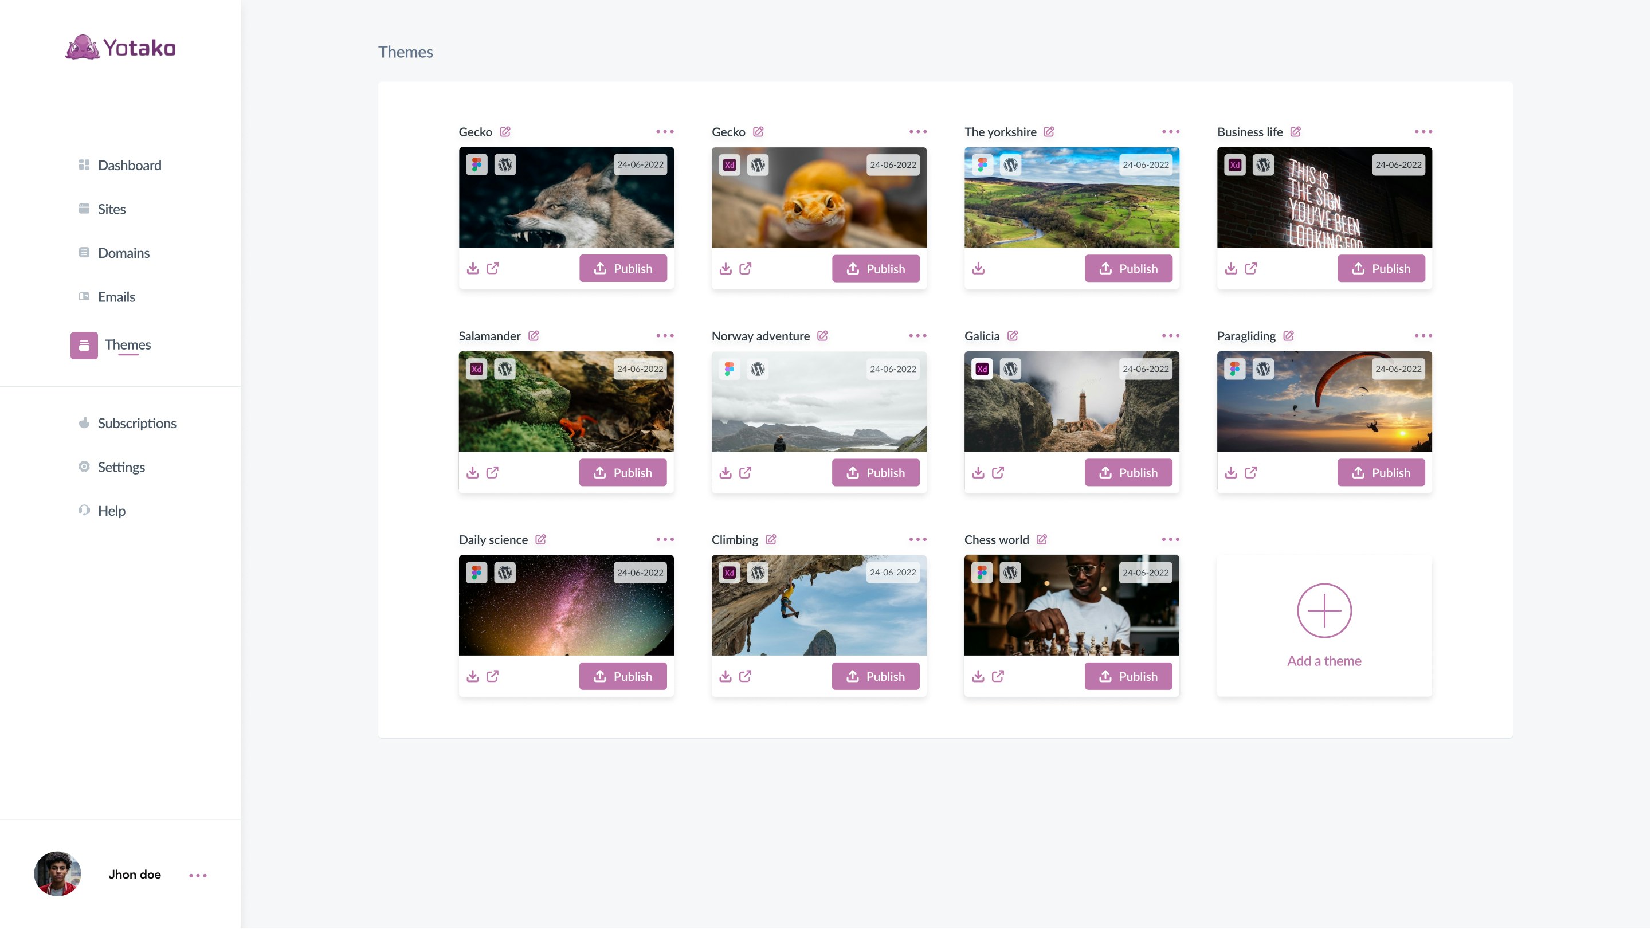This screenshot has height=929, width=1651.
Task: Open wolf Gecko theme in new window
Action: point(493,268)
